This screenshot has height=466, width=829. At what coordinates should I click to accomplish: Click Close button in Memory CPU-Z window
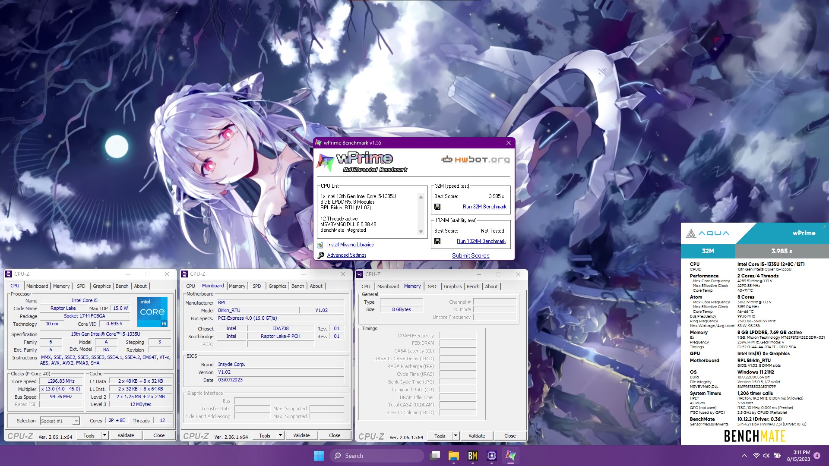tap(510, 436)
